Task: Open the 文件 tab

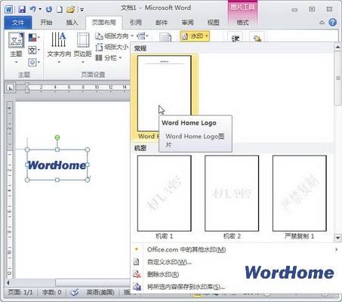Action: tap(18, 23)
